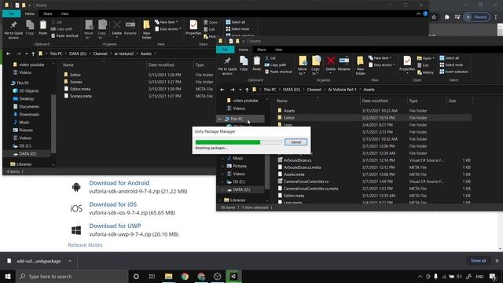The width and height of the screenshot is (503, 283).
Task: Click Download for UWP link
Action: pos(115,226)
